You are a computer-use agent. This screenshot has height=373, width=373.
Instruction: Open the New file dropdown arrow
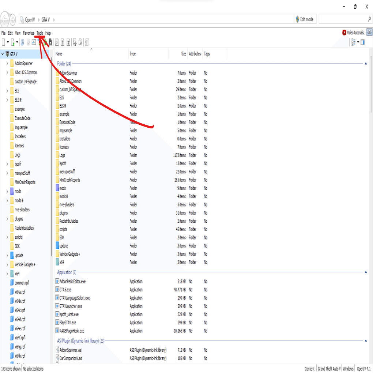8,42
